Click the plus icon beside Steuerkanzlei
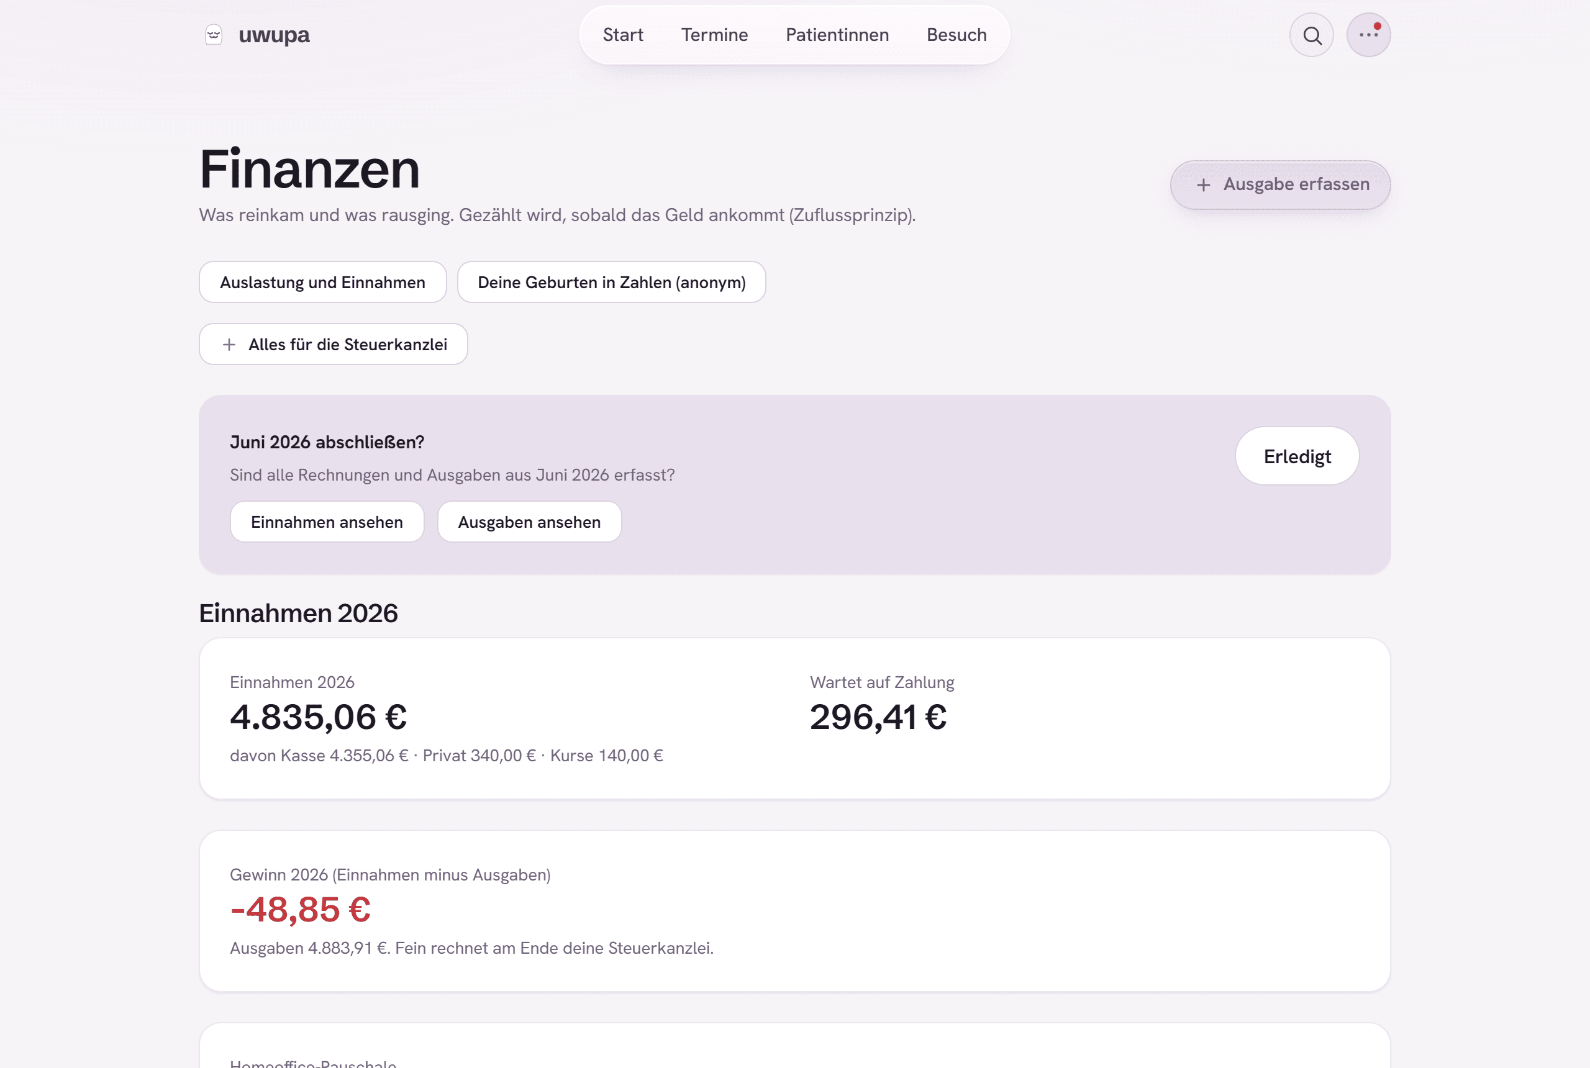The height and width of the screenshot is (1068, 1590). [229, 345]
